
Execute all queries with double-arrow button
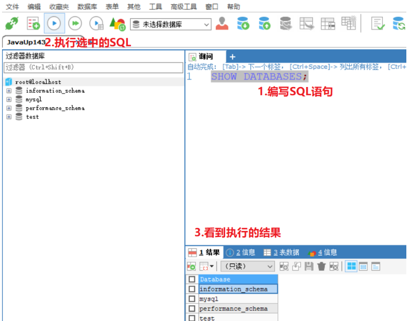[75, 24]
